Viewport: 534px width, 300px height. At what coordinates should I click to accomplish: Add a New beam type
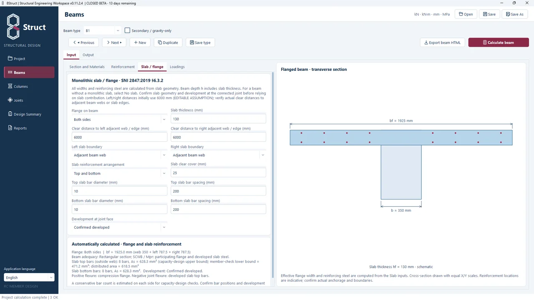tap(140, 42)
